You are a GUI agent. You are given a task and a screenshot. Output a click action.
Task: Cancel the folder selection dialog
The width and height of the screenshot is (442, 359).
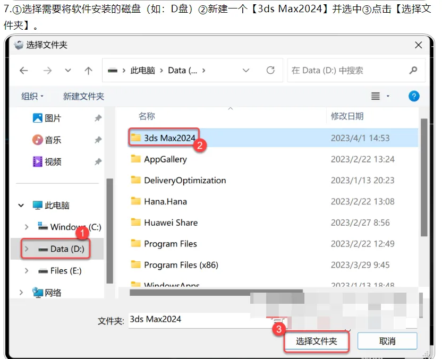pos(387,341)
